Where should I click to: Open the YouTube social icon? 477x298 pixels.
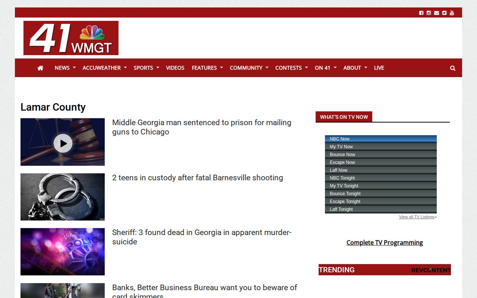click(x=452, y=13)
